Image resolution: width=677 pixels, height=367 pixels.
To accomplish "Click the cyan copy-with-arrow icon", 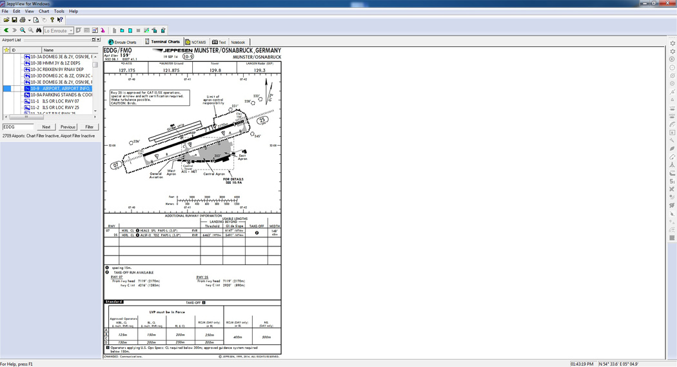I will 155,30.
